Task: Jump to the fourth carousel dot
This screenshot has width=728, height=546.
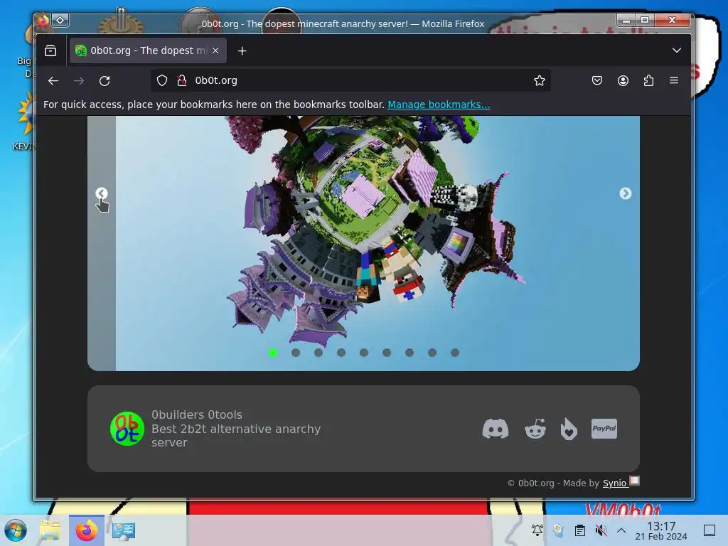Action: 341,353
